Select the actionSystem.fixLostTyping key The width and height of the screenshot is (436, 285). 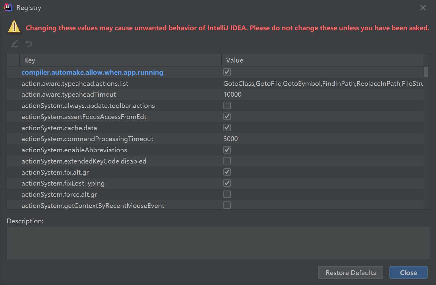pos(63,183)
